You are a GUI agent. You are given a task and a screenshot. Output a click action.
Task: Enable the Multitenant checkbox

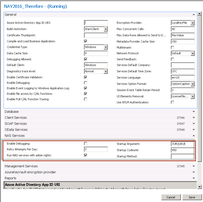coord(172,47)
